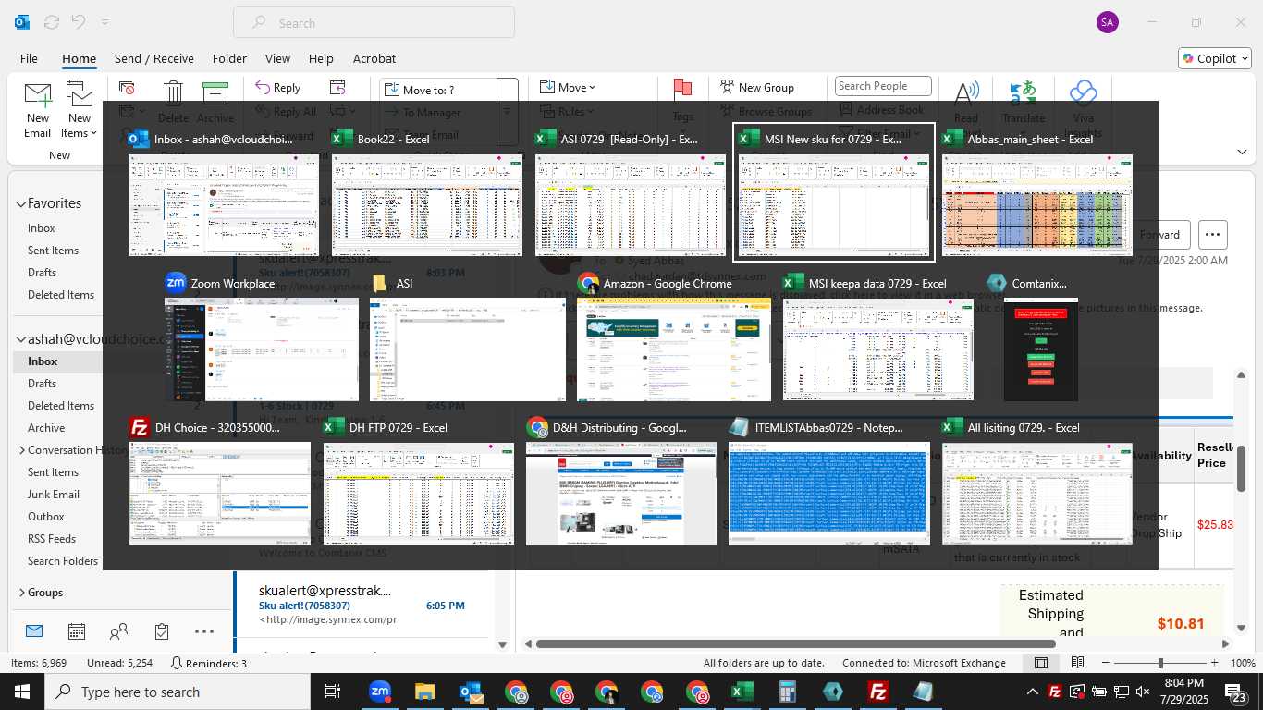Image resolution: width=1263 pixels, height=710 pixels.
Task: Open the Tasks icon in navigation bar
Action: [x=162, y=631]
